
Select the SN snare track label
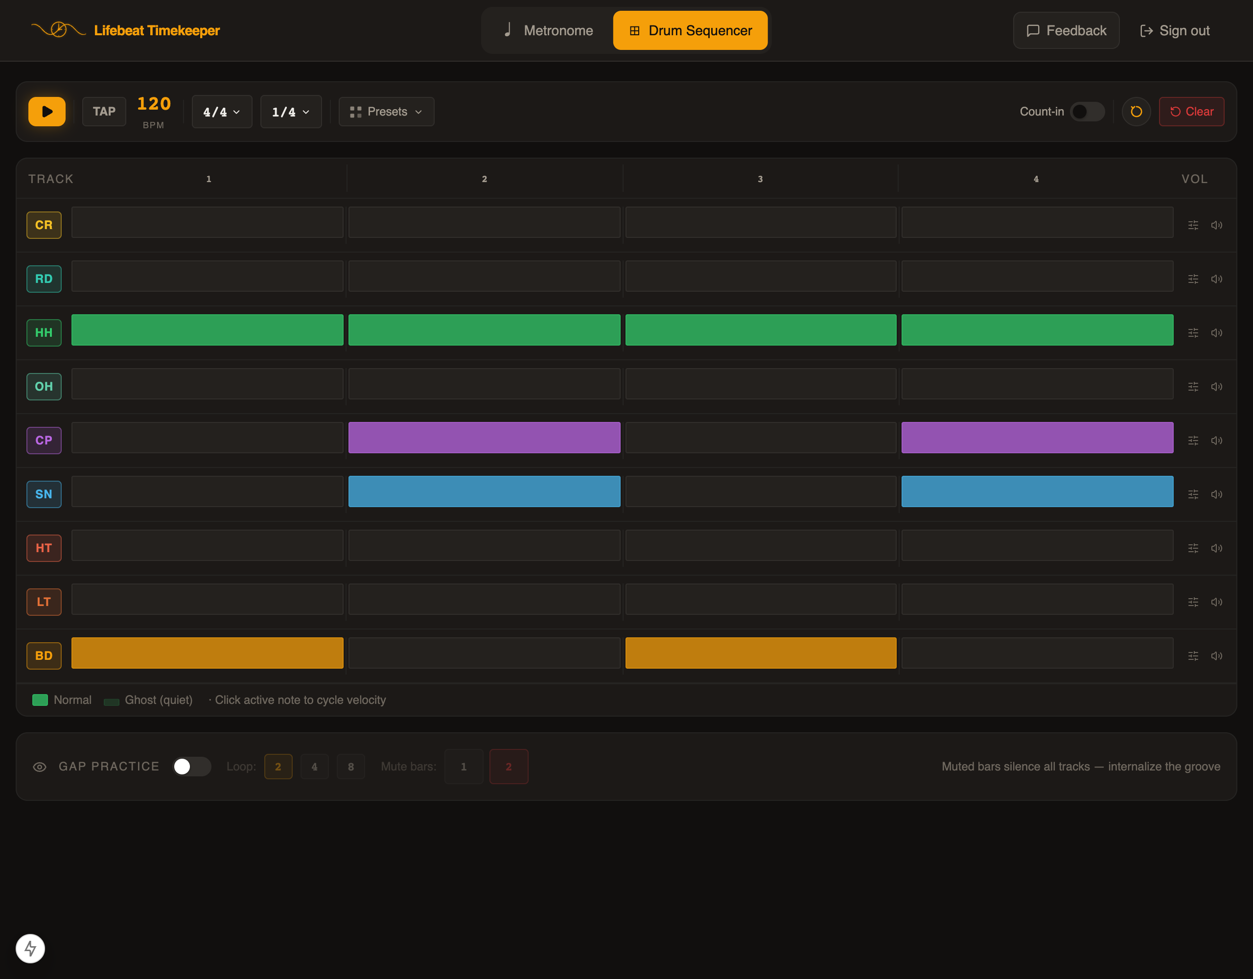[44, 494]
